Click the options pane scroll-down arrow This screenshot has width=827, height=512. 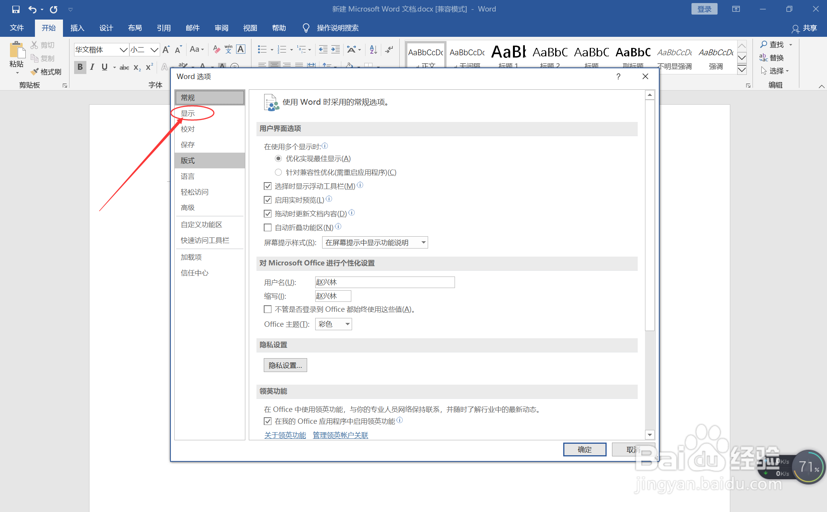[650, 435]
